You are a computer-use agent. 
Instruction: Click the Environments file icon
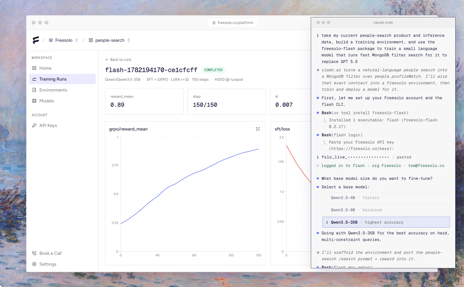(34, 90)
